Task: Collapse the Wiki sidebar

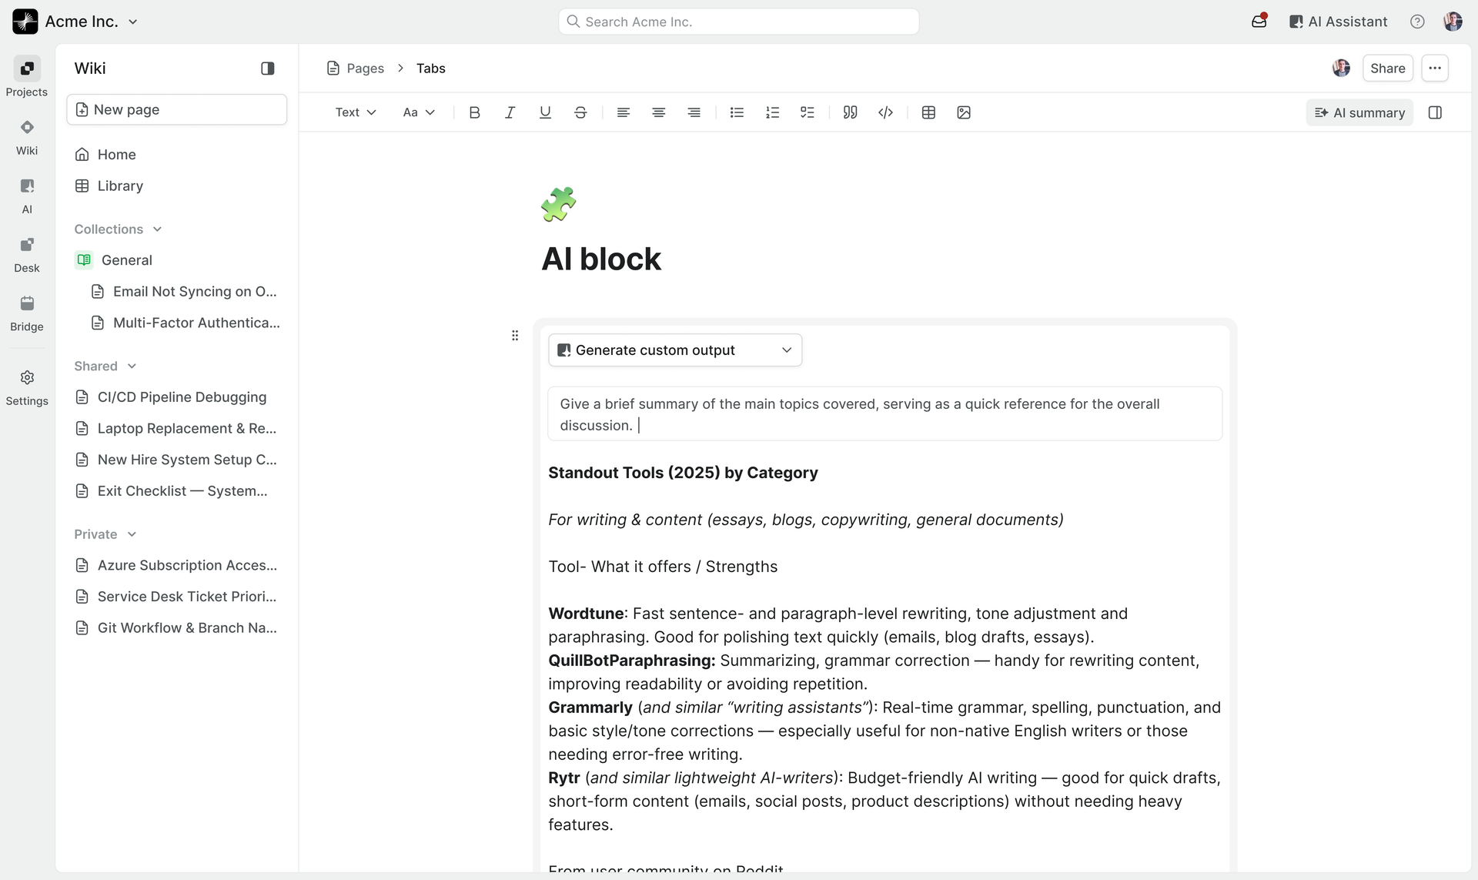Action: 268,69
